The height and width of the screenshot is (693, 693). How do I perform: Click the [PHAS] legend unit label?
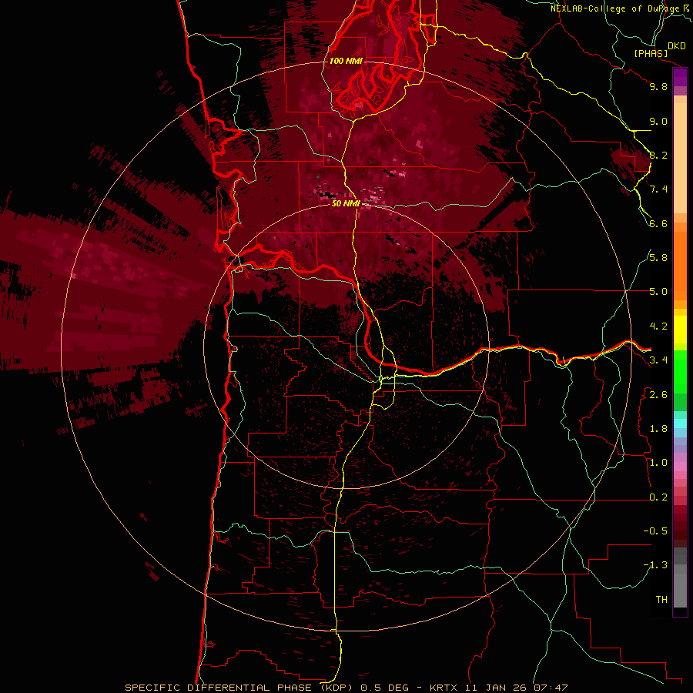(651, 54)
